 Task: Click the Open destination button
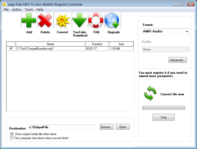(123, 127)
